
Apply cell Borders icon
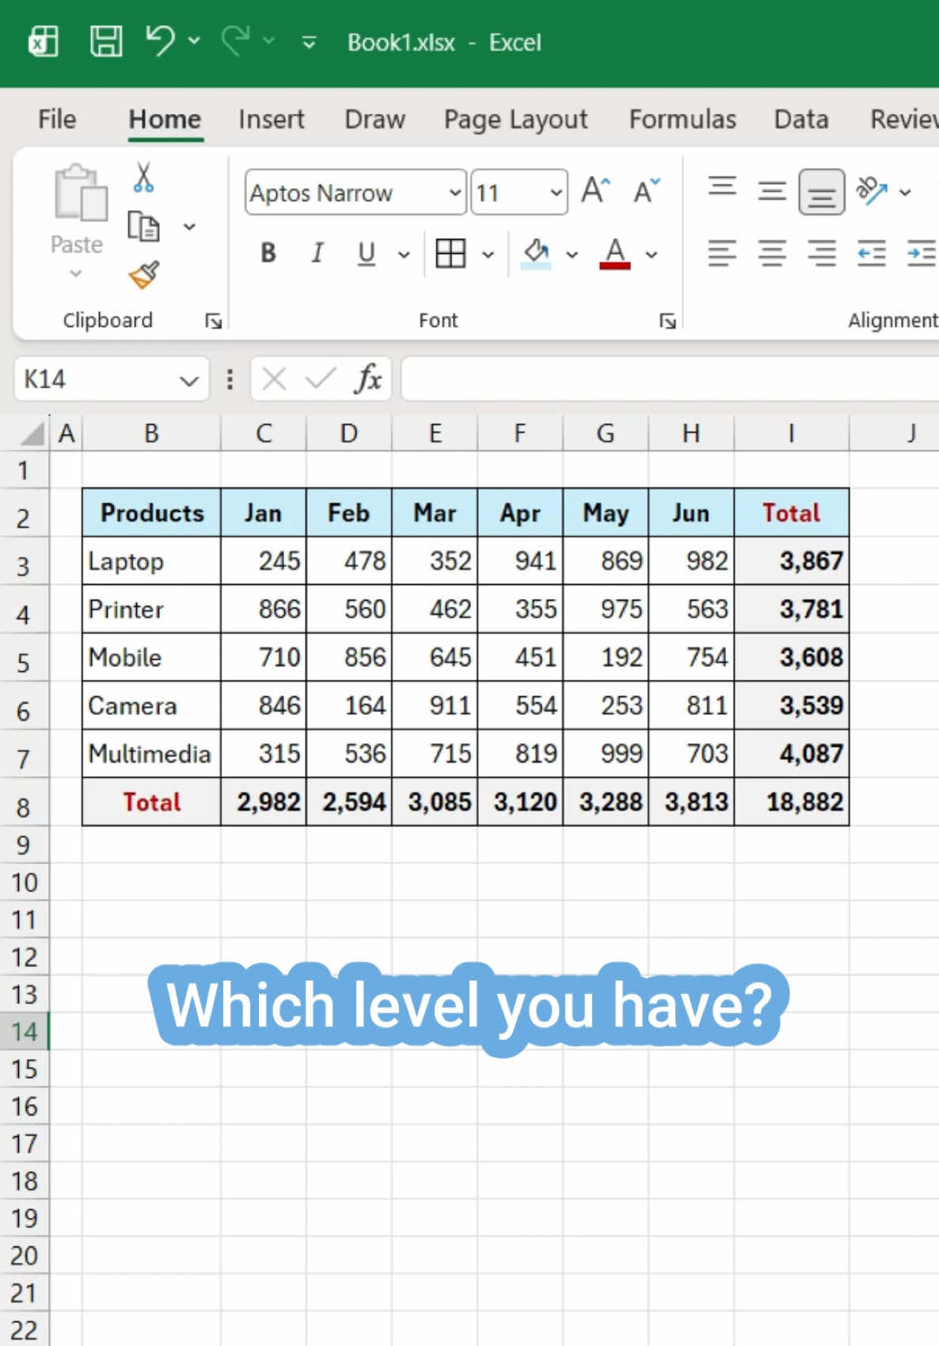tap(450, 253)
